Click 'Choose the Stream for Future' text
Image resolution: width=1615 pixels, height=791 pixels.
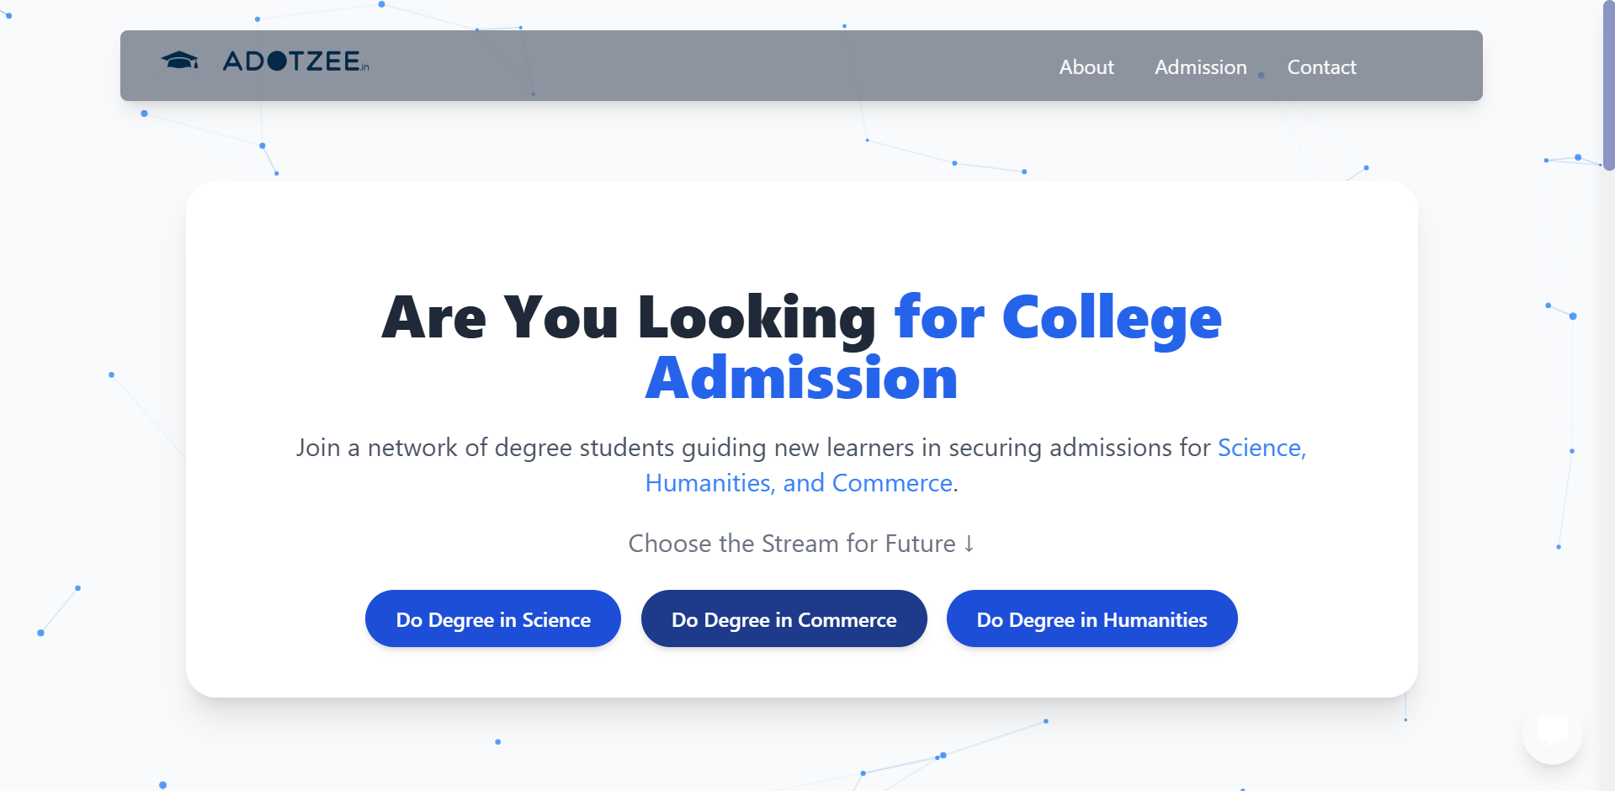pyautogui.click(x=791, y=544)
